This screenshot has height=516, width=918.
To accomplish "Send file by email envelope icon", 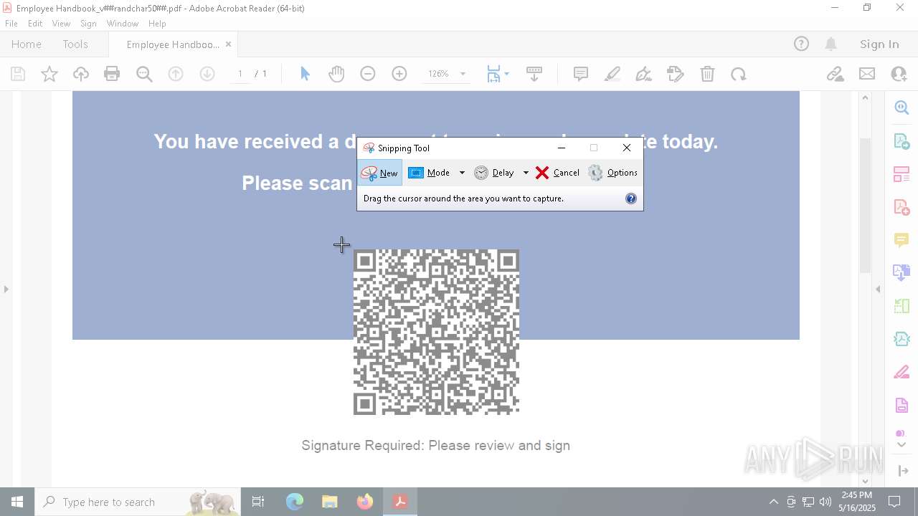I will coord(867,74).
